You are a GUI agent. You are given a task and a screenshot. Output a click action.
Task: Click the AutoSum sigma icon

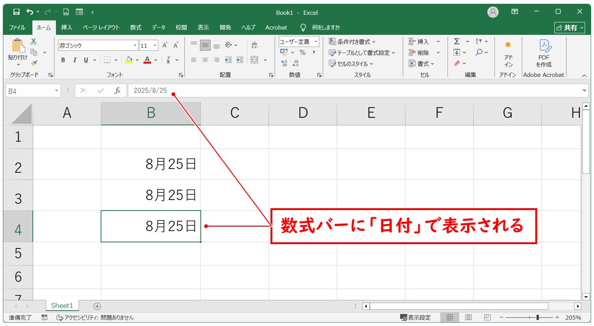pos(457,42)
